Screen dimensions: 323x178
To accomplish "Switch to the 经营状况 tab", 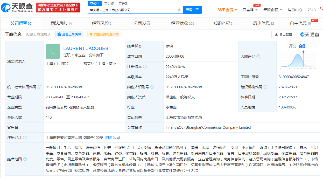I will coord(182,23).
